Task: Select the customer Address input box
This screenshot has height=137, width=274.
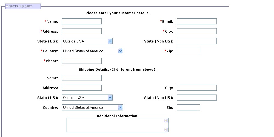Action: point(81,31)
